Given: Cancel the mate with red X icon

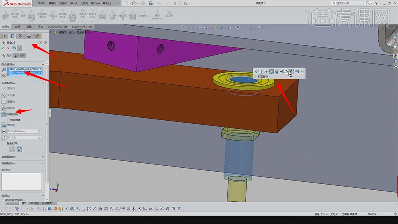Looking at the screenshot, I should coord(8,48).
